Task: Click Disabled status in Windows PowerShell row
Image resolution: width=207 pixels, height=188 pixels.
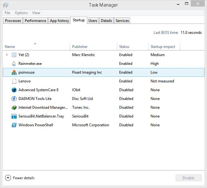Action: (x=126, y=125)
